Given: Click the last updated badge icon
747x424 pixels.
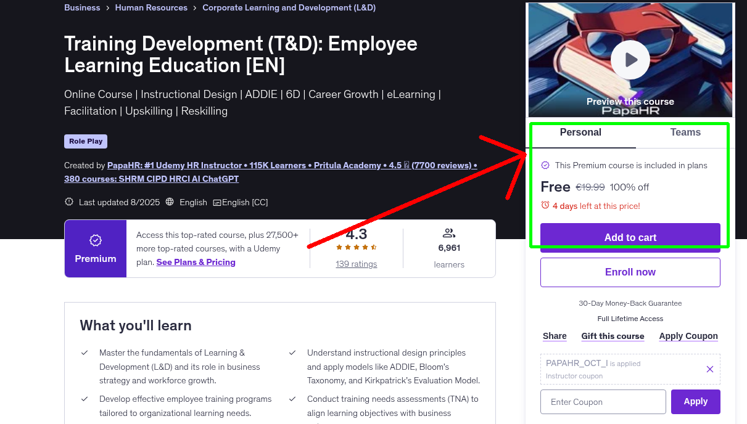Looking at the screenshot, I should tap(69, 202).
